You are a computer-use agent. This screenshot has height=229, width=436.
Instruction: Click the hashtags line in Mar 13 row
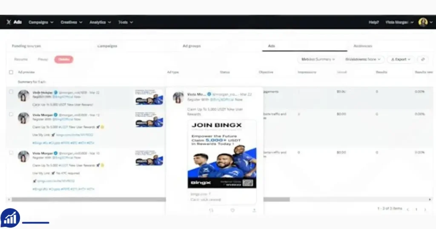(x=63, y=143)
